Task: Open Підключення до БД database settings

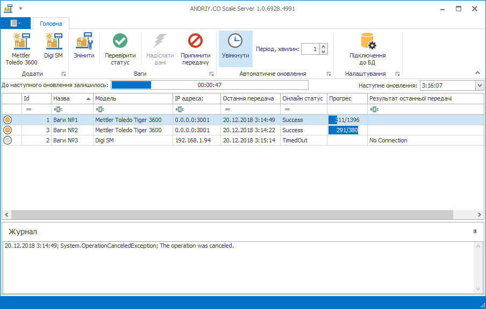Action: point(367,49)
